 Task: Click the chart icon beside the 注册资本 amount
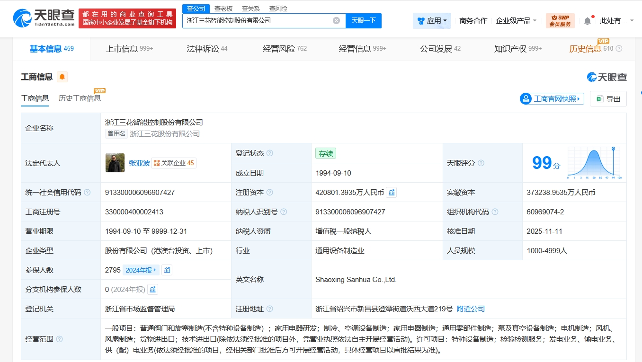coord(391,192)
